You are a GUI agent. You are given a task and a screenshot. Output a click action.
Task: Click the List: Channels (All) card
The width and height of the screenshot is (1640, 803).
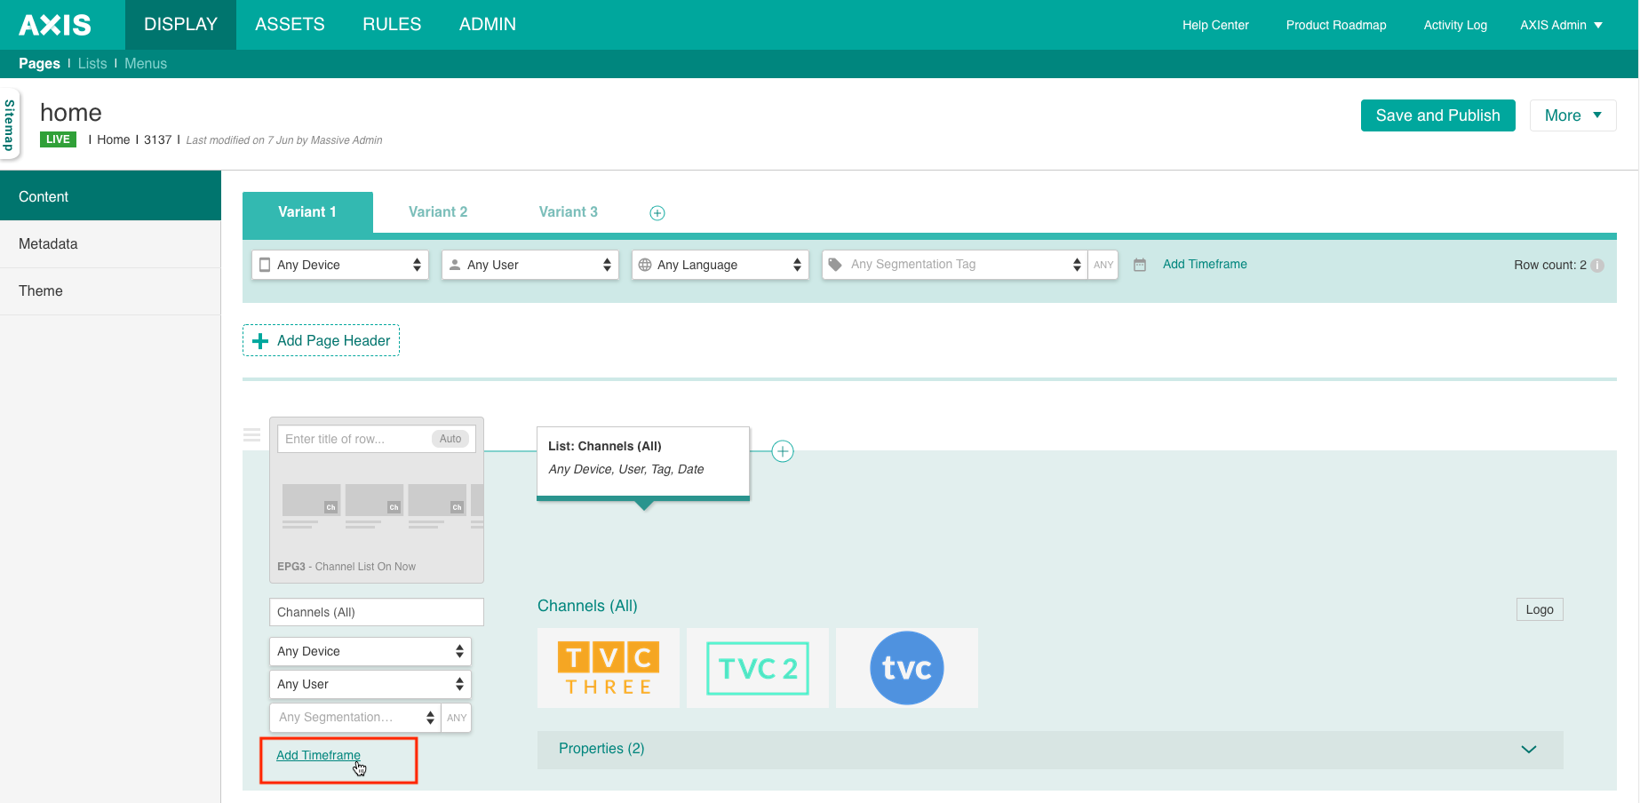pyautogui.click(x=643, y=464)
